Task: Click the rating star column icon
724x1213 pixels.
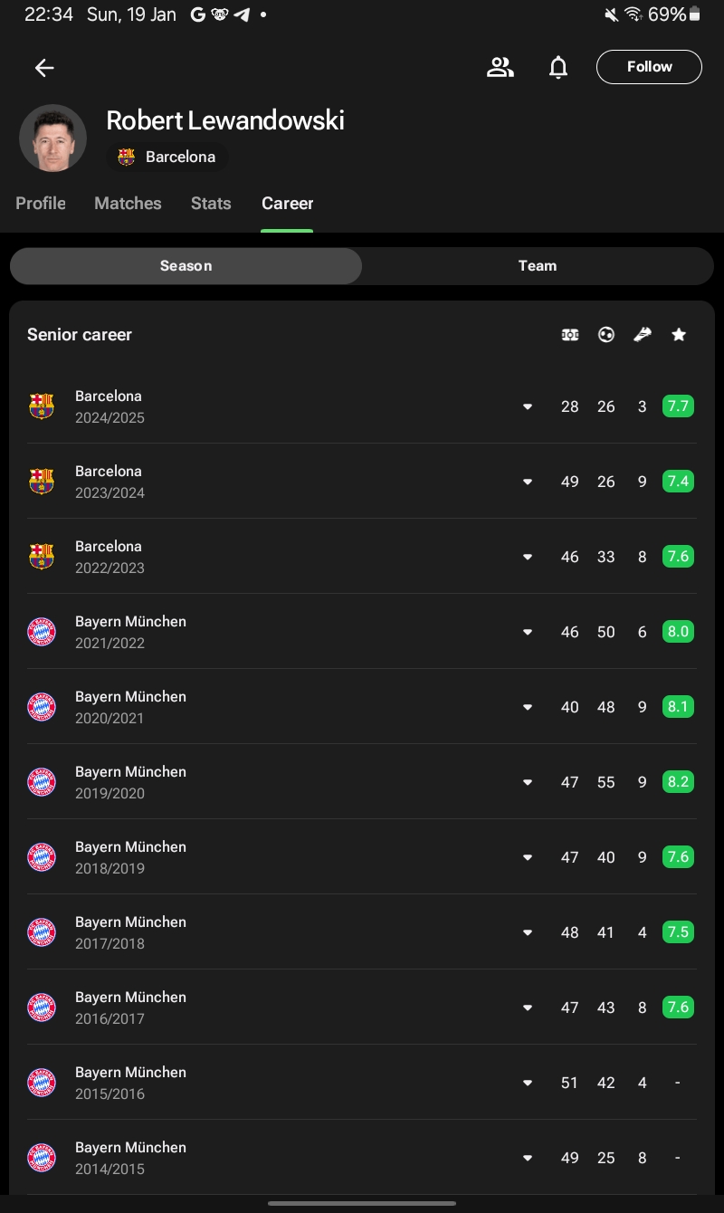Action: [x=679, y=335]
